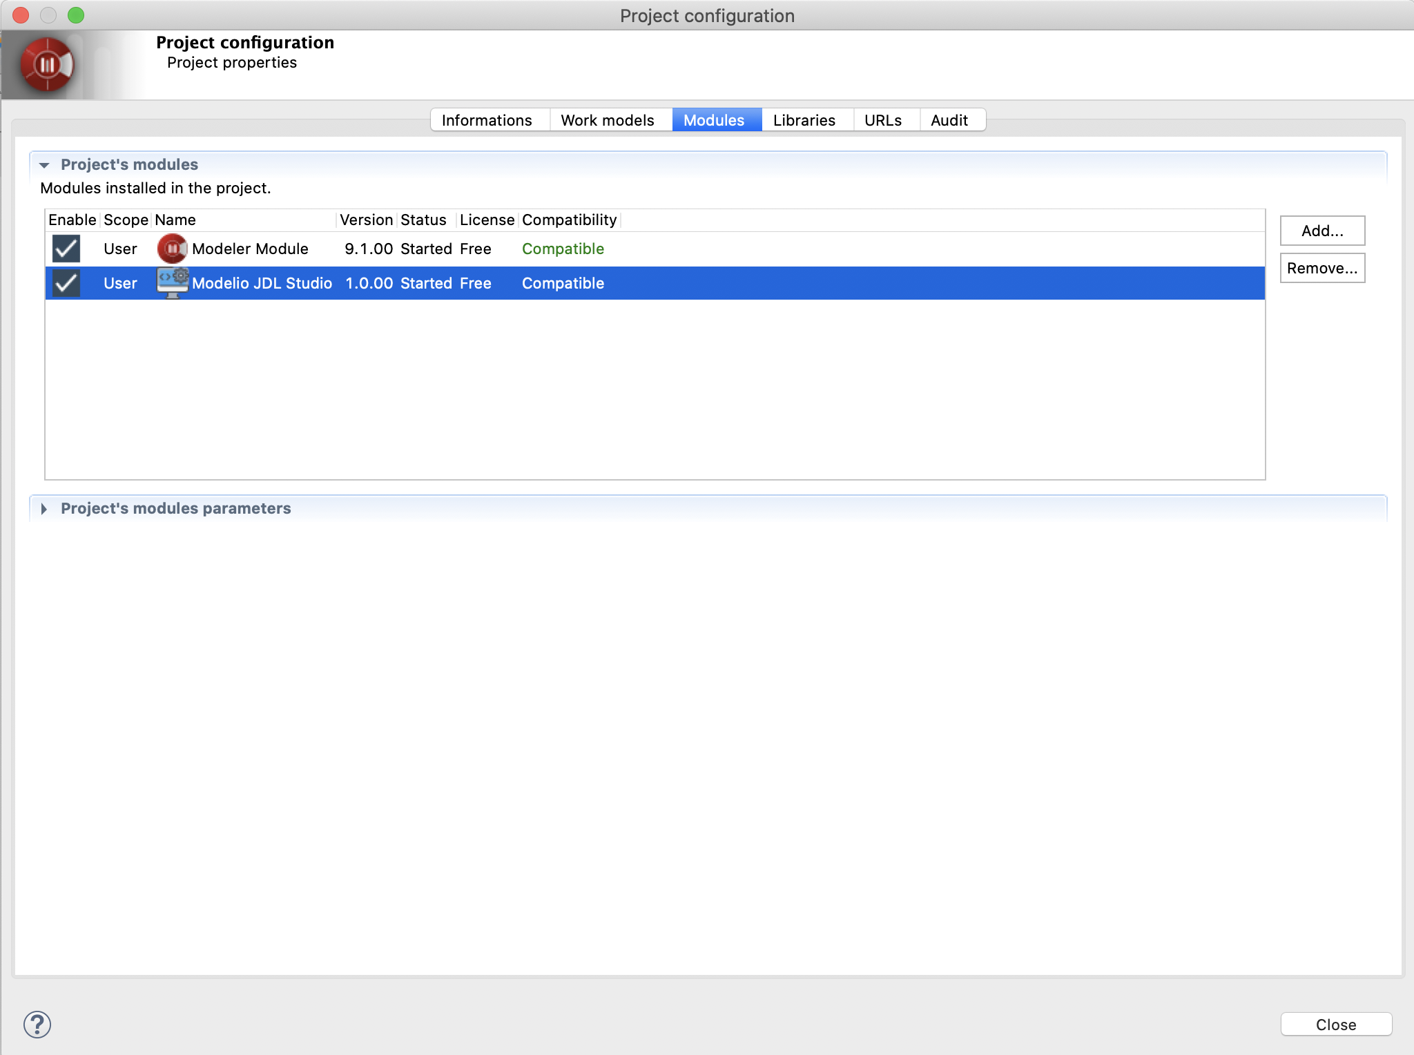
Task: Click green Compatible text for Modeler Module
Action: click(563, 249)
